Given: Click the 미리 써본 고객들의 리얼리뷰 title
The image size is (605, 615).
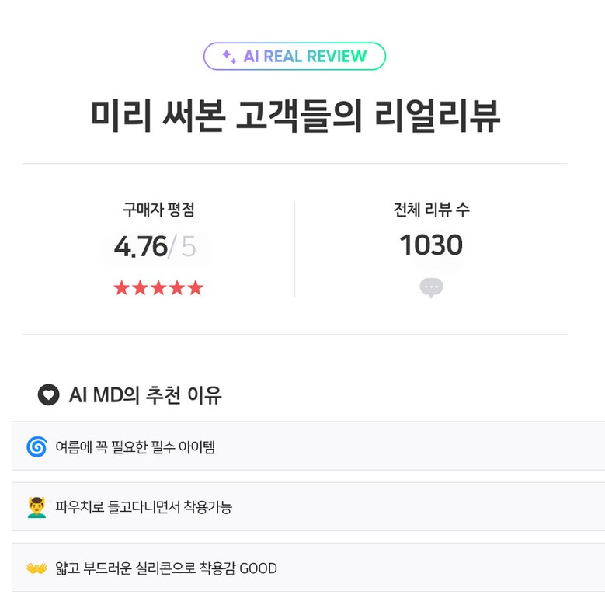Looking at the screenshot, I should 295,117.
